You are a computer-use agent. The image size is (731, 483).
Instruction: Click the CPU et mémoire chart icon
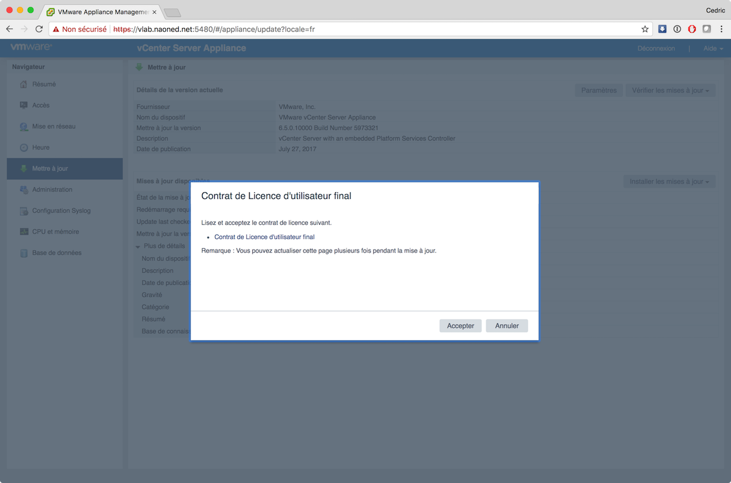[23, 232]
